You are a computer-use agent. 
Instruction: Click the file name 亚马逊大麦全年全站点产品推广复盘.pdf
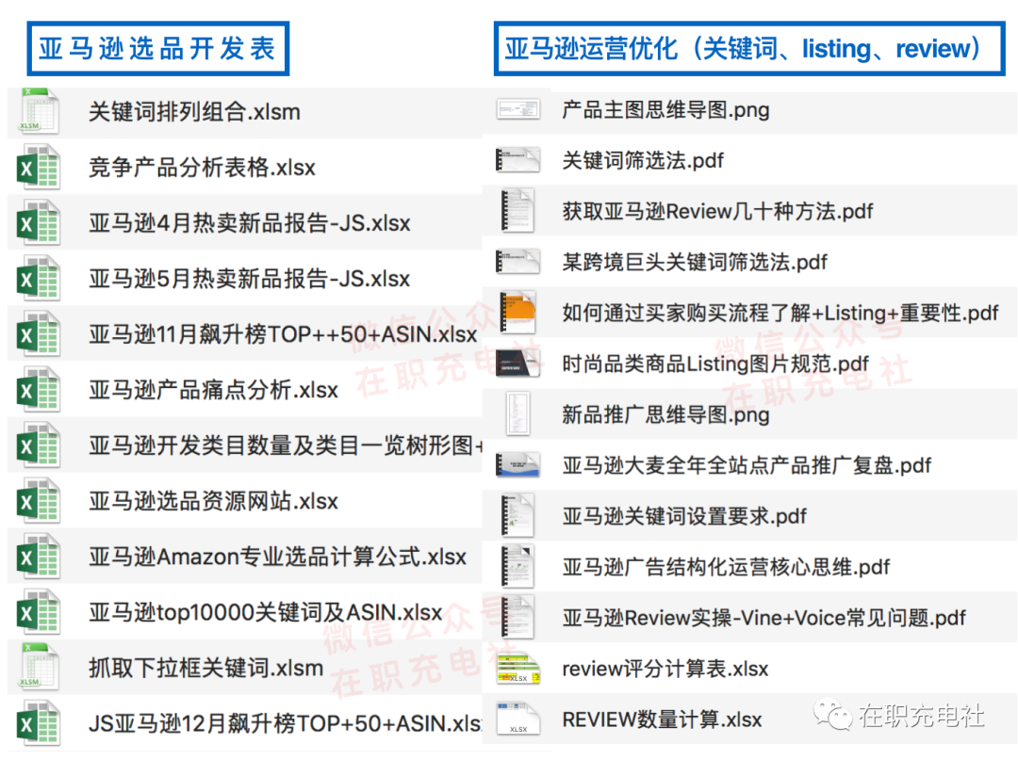coord(747,465)
